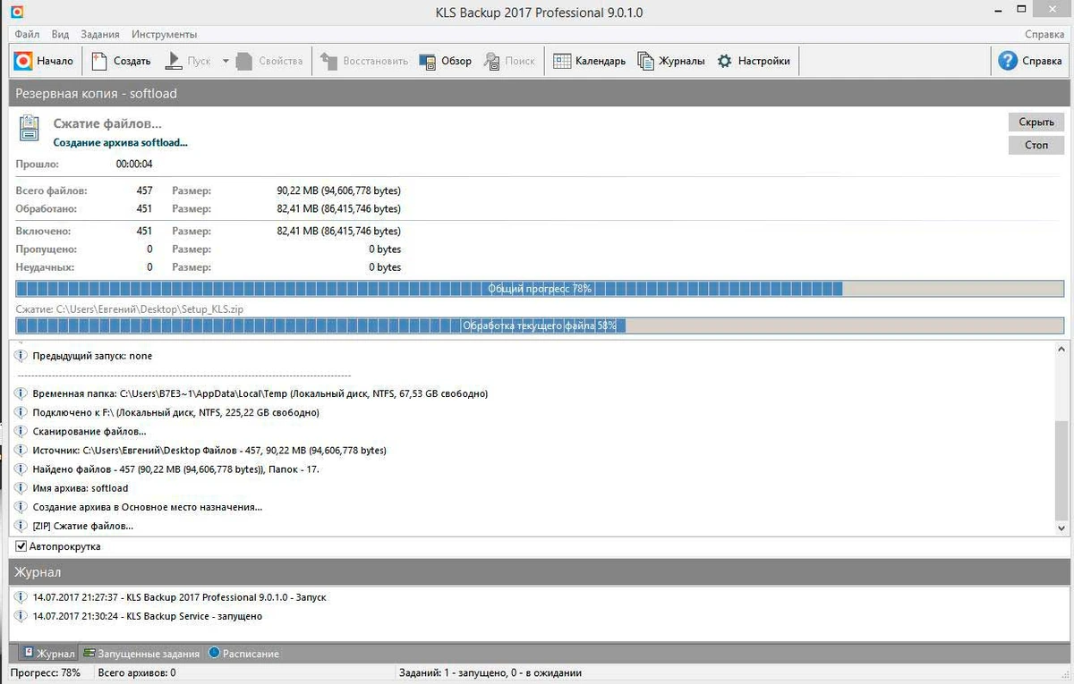
Task: Click the Обзор browse icon
Action: (x=427, y=61)
